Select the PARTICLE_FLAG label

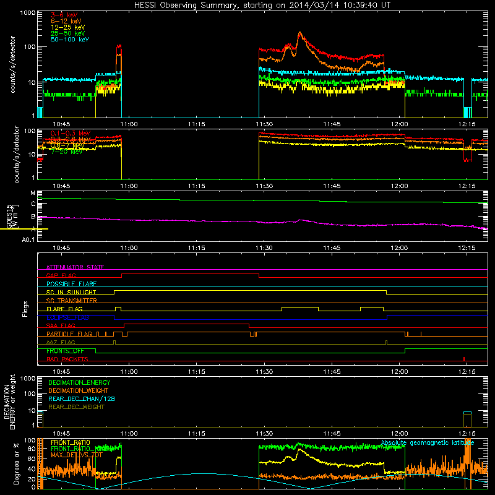coord(69,334)
